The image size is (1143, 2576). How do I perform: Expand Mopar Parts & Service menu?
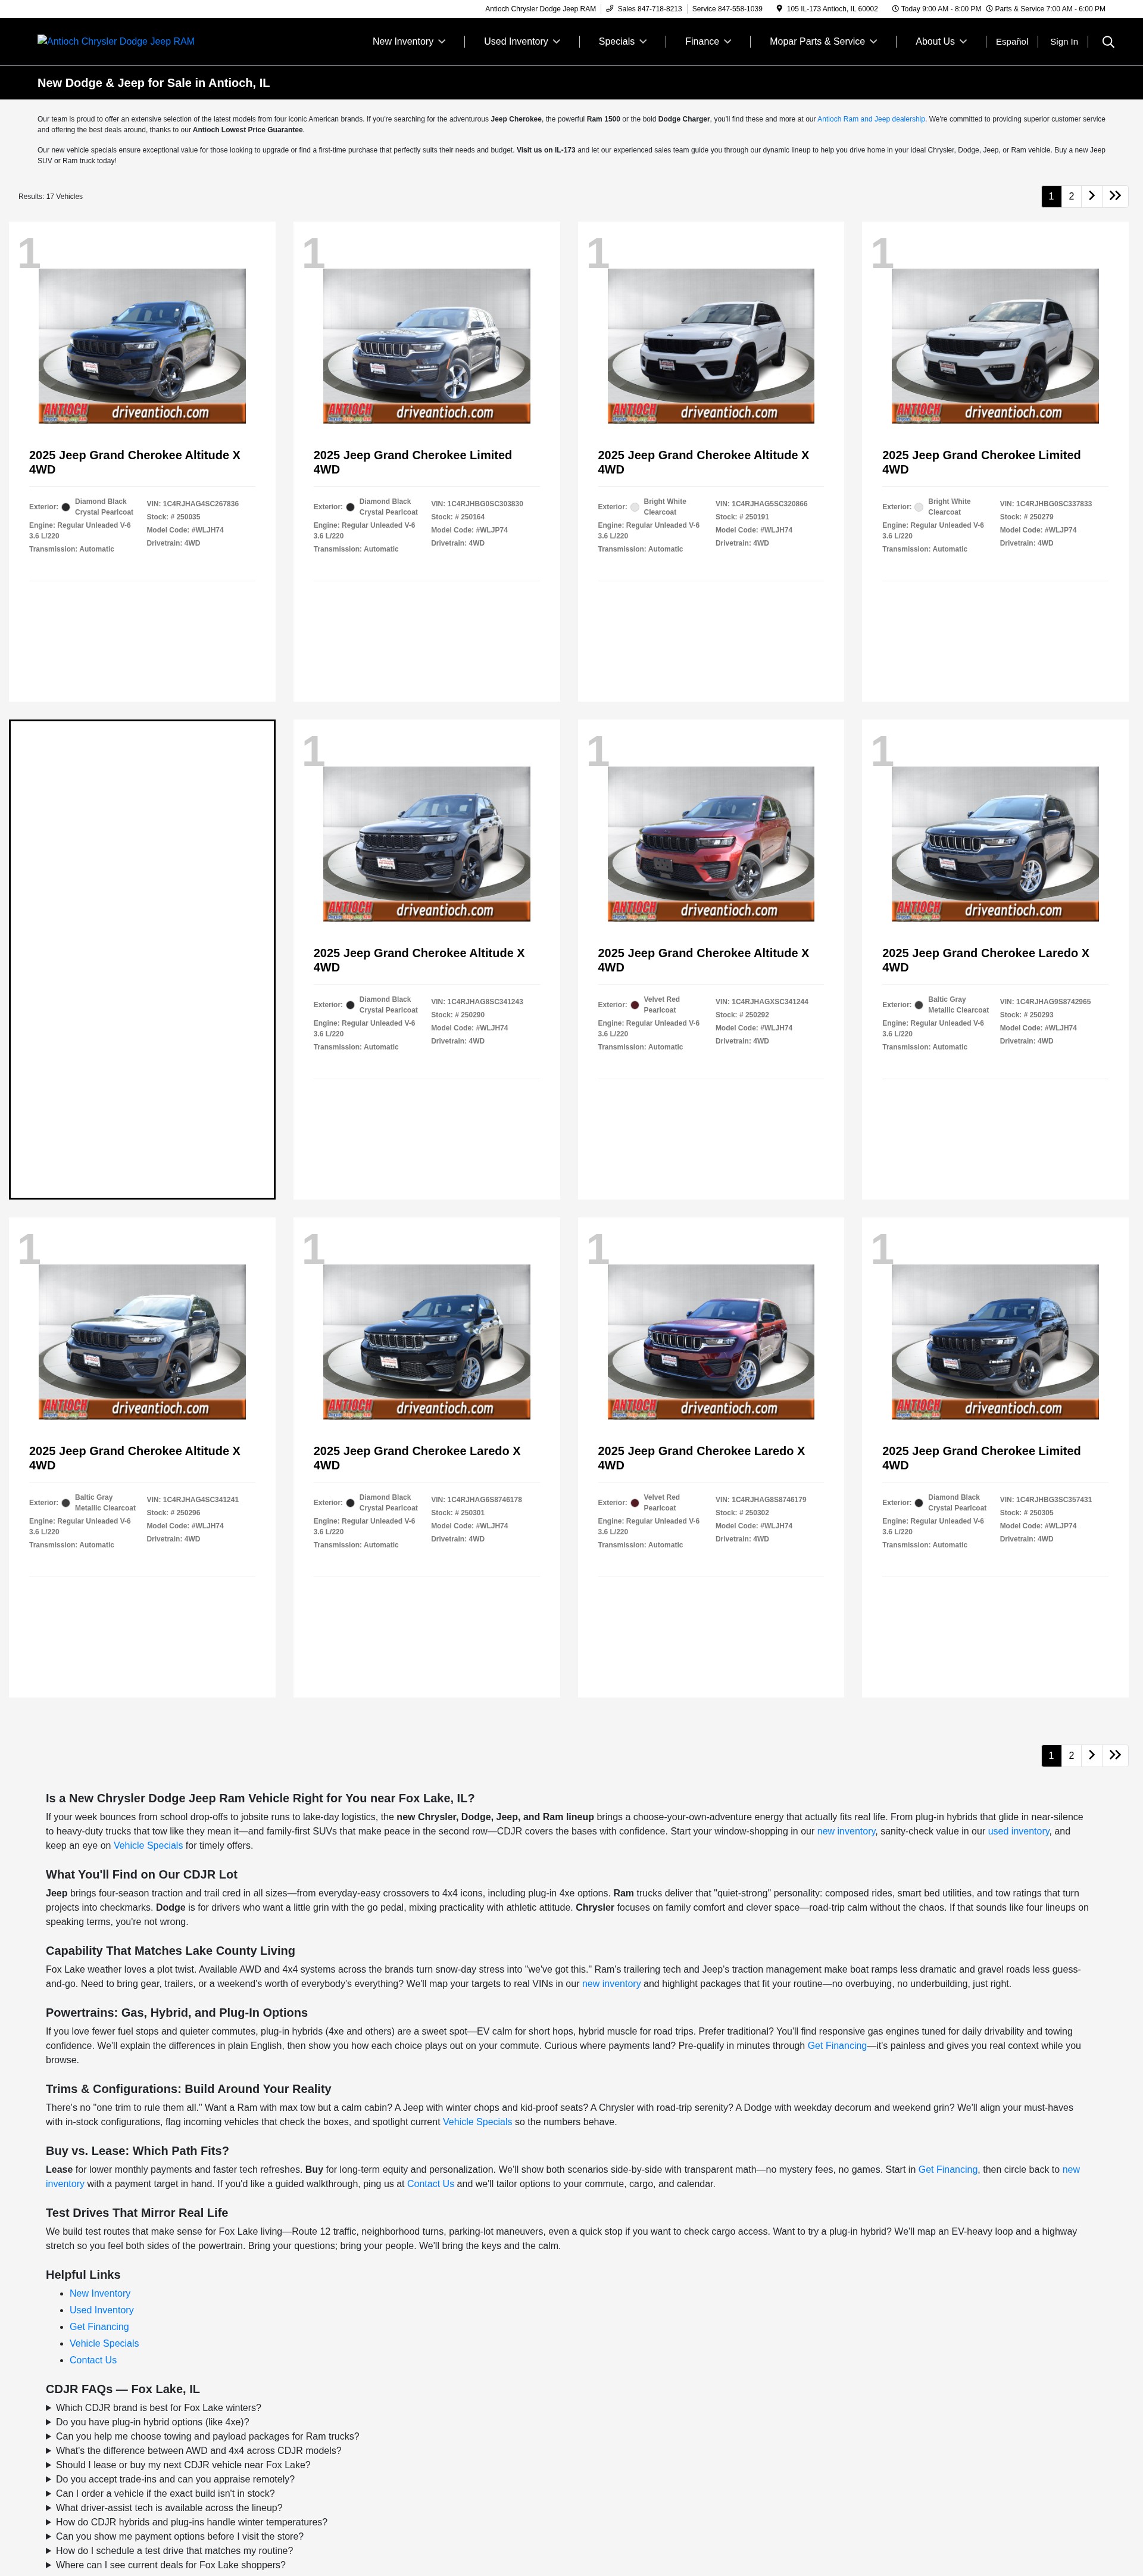click(823, 42)
